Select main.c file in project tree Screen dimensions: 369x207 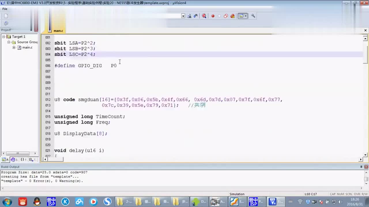[27, 47]
